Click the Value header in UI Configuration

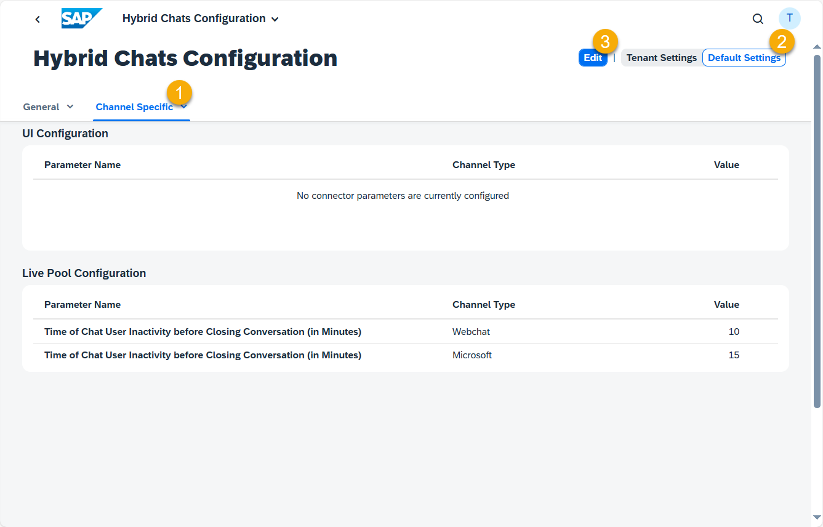pos(726,165)
